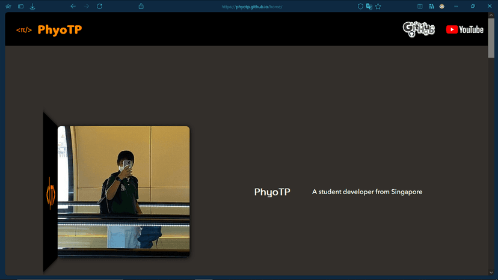Click the scroll down arrow
Screen dimensions: 498x280
click(491, 272)
